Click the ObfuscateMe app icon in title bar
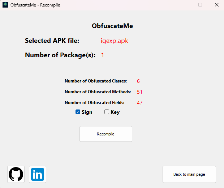The image size is (224, 188). click(5, 5)
